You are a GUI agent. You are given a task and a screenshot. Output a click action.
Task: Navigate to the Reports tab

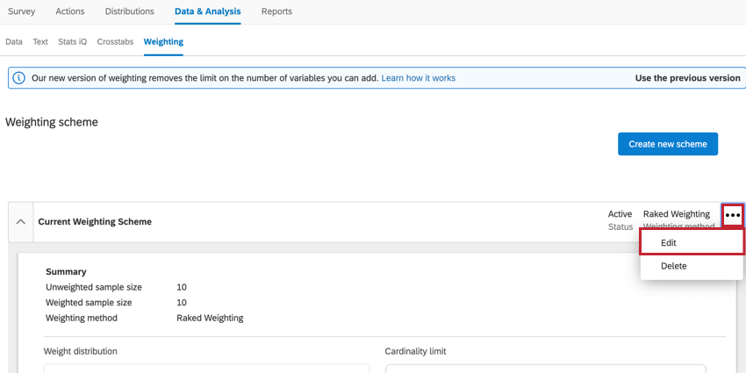tap(276, 11)
